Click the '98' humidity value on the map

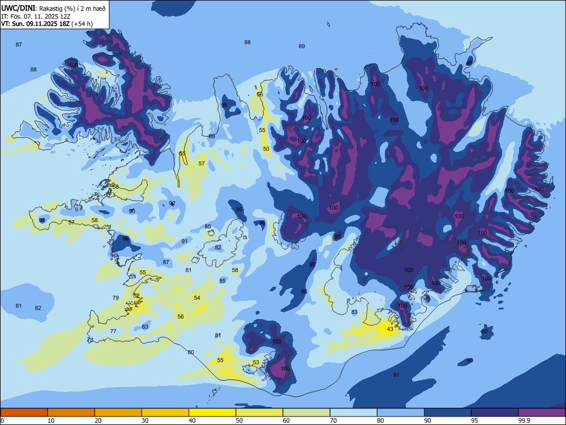point(126,238)
